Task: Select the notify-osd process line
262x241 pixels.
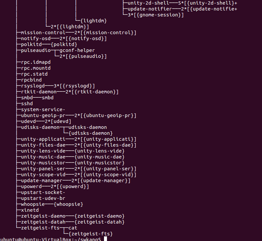Action: 36,38
